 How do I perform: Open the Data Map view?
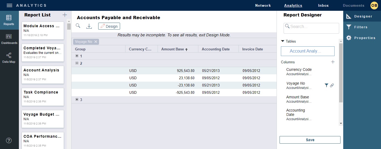(x=9, y=58)
